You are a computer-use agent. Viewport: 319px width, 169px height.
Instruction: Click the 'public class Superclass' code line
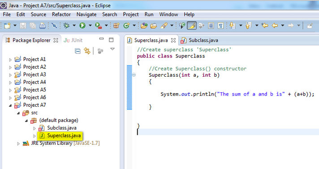point(171,56)
